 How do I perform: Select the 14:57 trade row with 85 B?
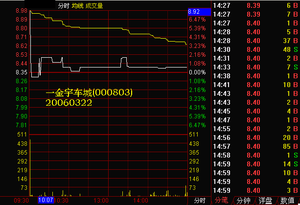tap(256, 146)
